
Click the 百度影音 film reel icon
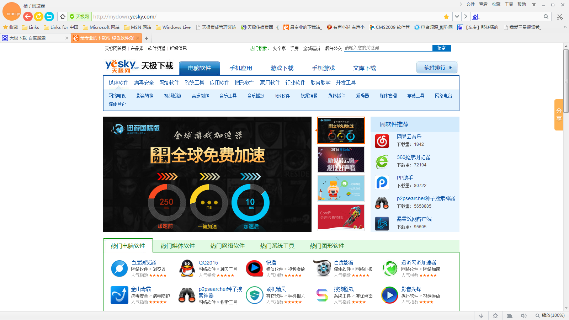click(322, 268)
